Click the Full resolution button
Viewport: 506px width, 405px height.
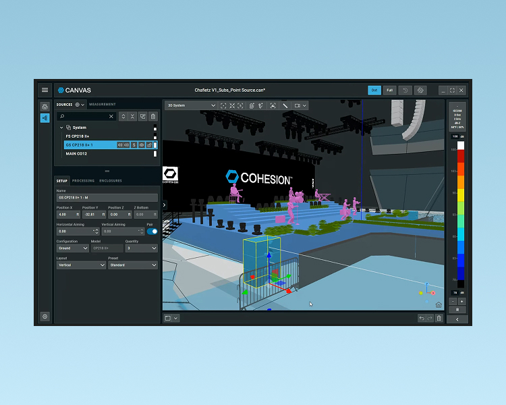(390, 90)
